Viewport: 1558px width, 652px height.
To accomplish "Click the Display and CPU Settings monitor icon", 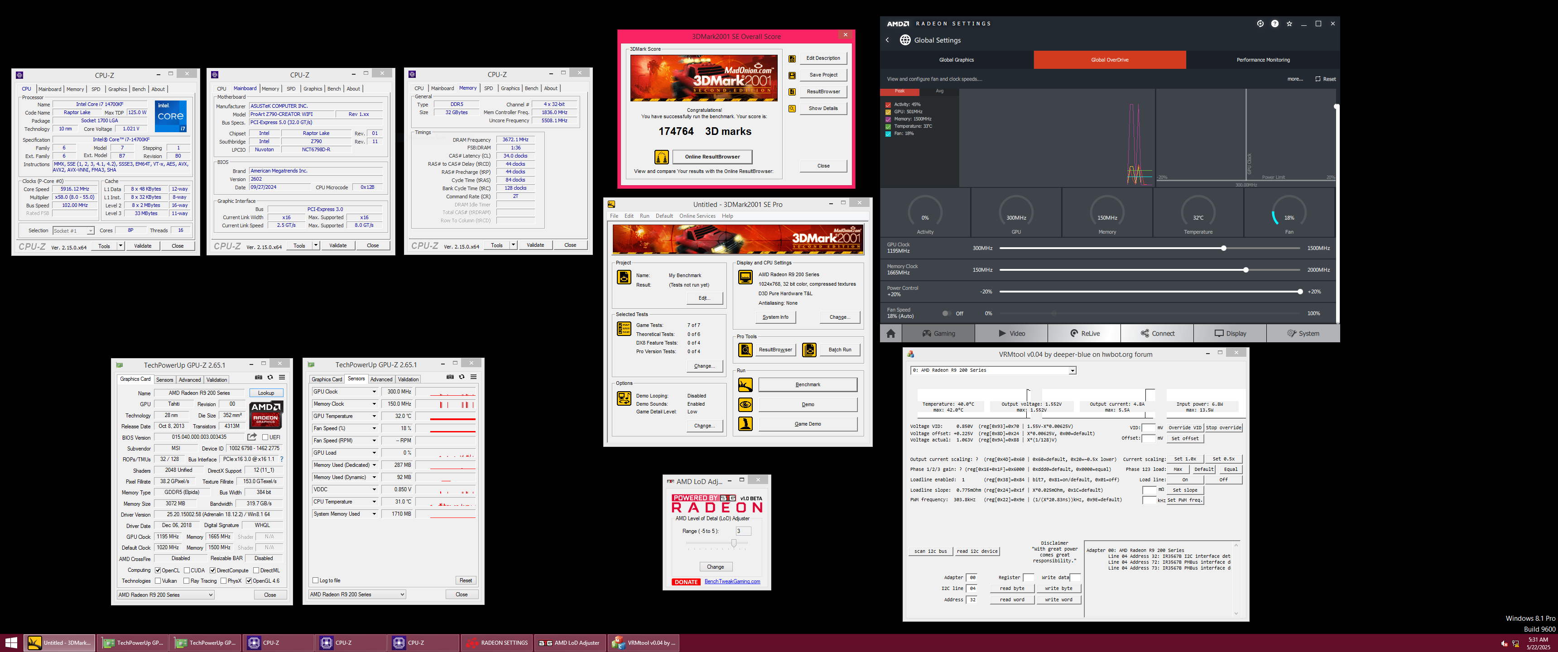I will click(x=745, y=277).
